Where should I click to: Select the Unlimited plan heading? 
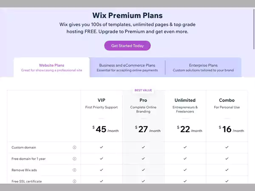(185, 100)
